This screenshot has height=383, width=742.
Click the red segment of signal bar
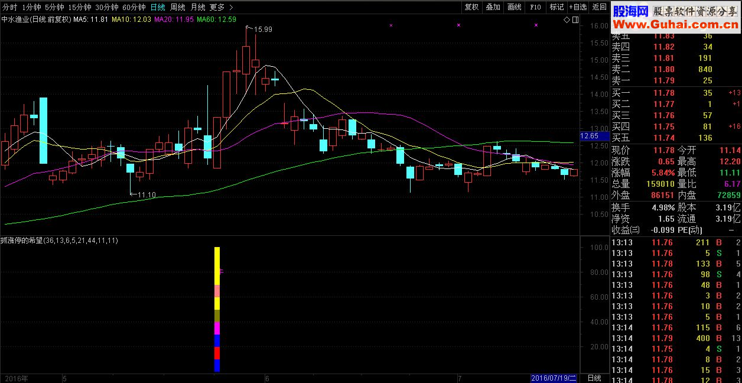click(217, 353)
